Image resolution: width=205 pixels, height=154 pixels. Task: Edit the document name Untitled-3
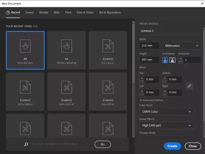tap(170, 31)
